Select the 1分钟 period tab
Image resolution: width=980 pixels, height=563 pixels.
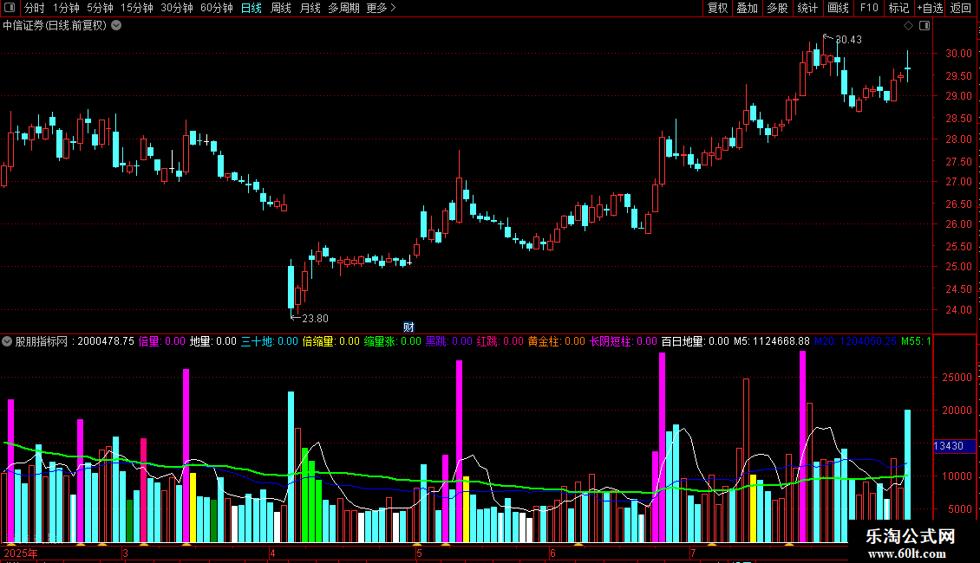click(66, 8)
